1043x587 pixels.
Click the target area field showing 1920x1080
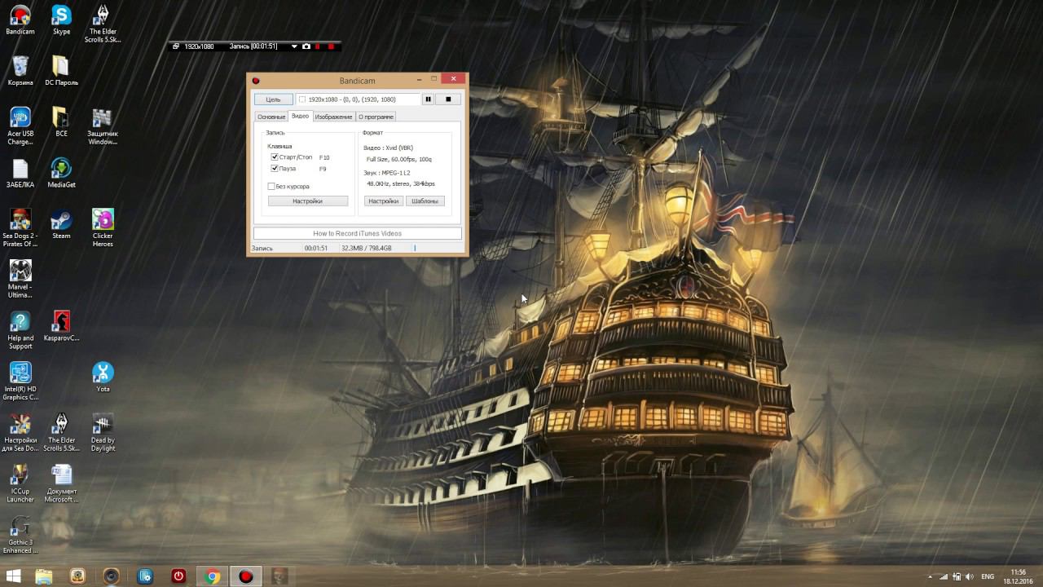pyautogui.click(x=358, y=99)
